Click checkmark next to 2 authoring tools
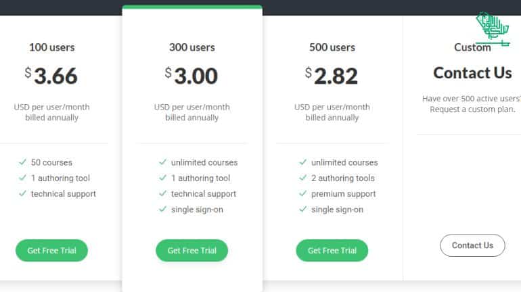 (x=302, y=178)
